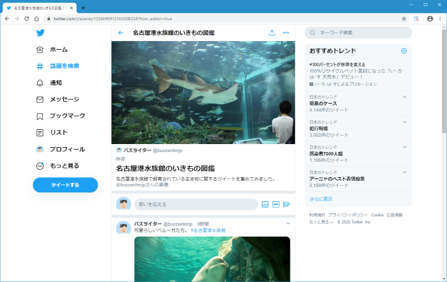Image resolution: width=447 pixels, height=282 pixels.
Task: Expand the tweet options chevron
Action: 288,224
